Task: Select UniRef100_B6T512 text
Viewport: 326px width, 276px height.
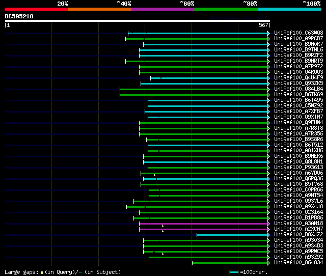Action: 298,145
